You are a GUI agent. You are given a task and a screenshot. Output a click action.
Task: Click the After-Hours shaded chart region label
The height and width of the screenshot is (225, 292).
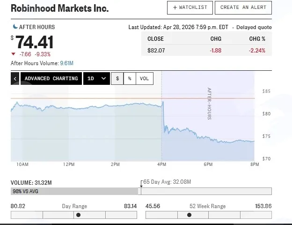click(x=209, y=104)
